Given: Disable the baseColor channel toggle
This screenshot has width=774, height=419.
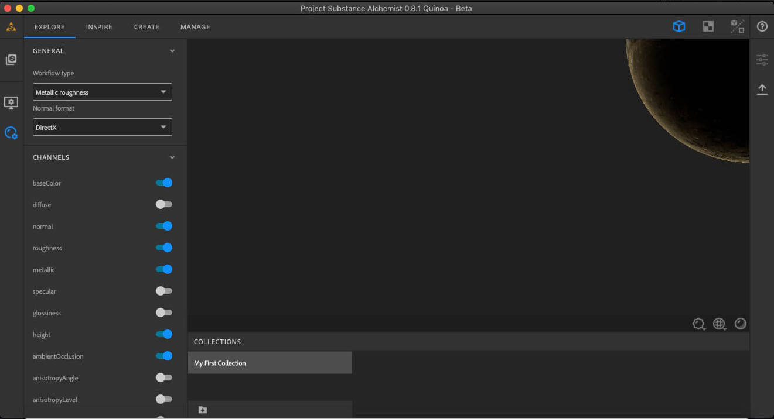Looking at the screenshot, I should click(x=164, y=183).
